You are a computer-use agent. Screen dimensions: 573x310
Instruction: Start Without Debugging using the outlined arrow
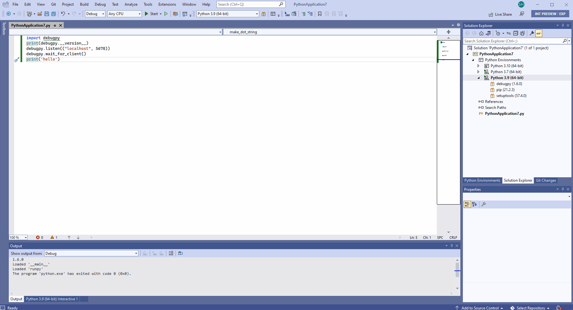click(166, 14)
